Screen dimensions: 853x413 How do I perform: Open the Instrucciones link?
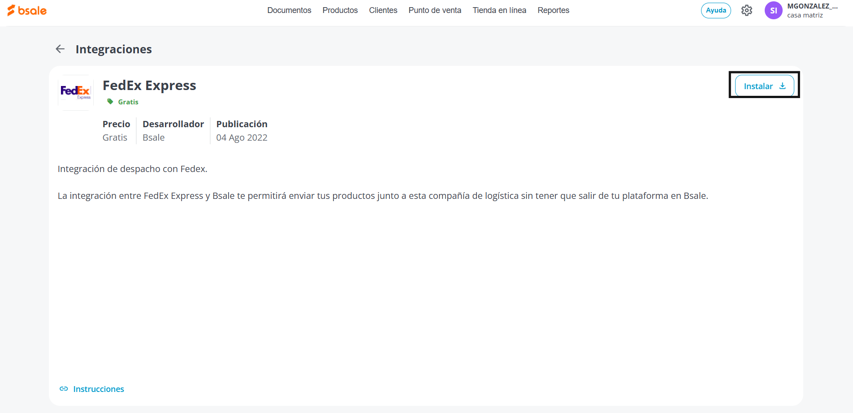click(99, 389)
